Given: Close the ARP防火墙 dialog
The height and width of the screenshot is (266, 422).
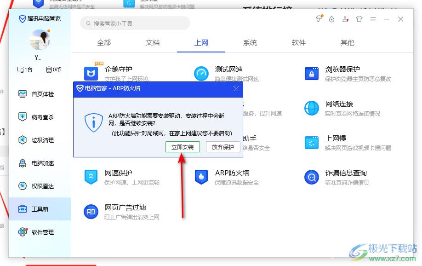Looking at the screenshot, I should point(236,89).
